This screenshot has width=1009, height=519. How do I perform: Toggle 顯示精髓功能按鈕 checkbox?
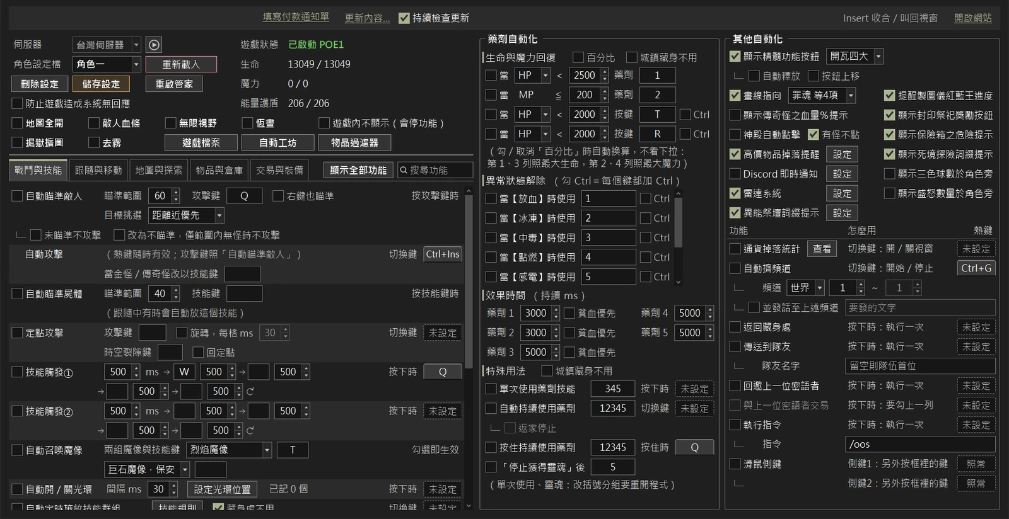(735, 56)
